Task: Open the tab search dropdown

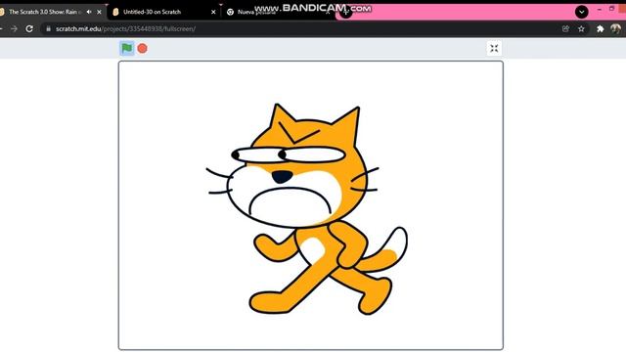Action: point(581,12)
